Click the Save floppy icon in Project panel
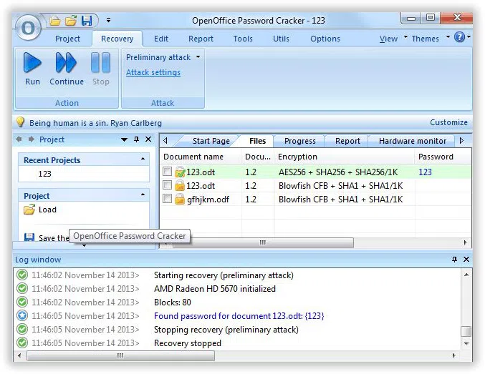This screenshot has width=485, height=374. point(29,237)
